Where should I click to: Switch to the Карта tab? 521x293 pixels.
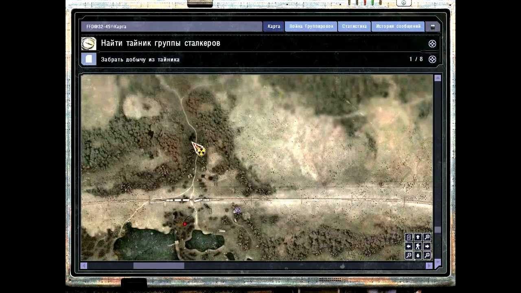(x=274, y=26)
